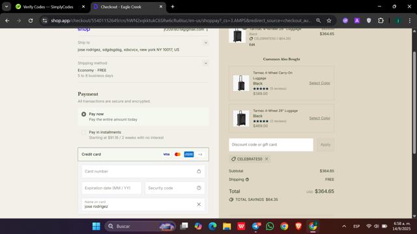The height and width of the screenshot is (234, 417).
Task: Edit the cart luggage item
Action: [252, 45]
